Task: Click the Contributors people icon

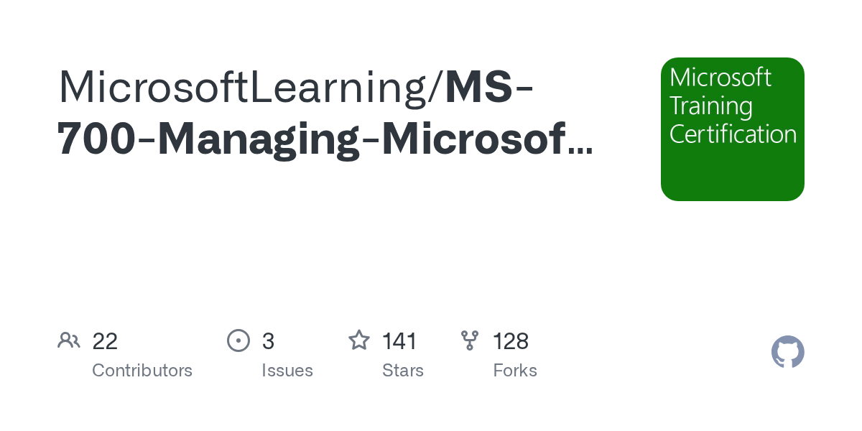Action: pos(69,340)
